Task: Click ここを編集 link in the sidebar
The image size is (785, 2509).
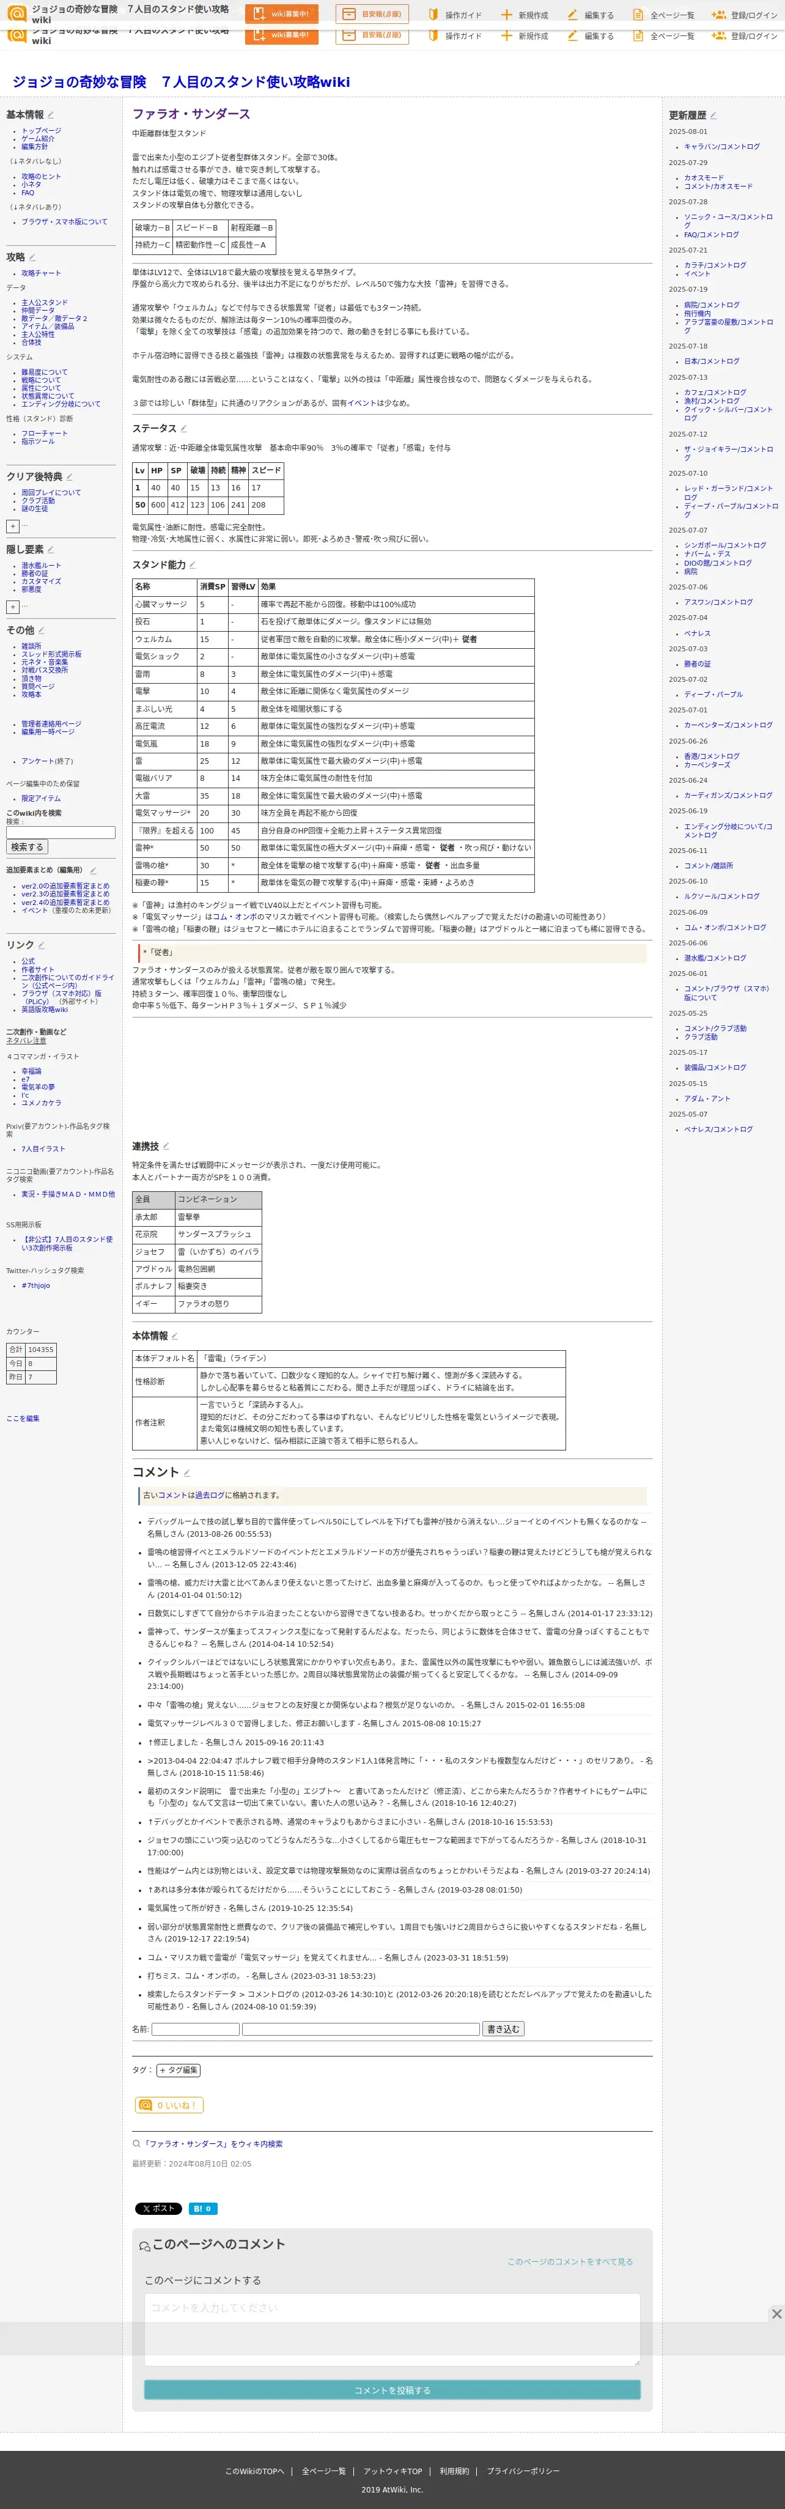Action: tap(23, 1418)
